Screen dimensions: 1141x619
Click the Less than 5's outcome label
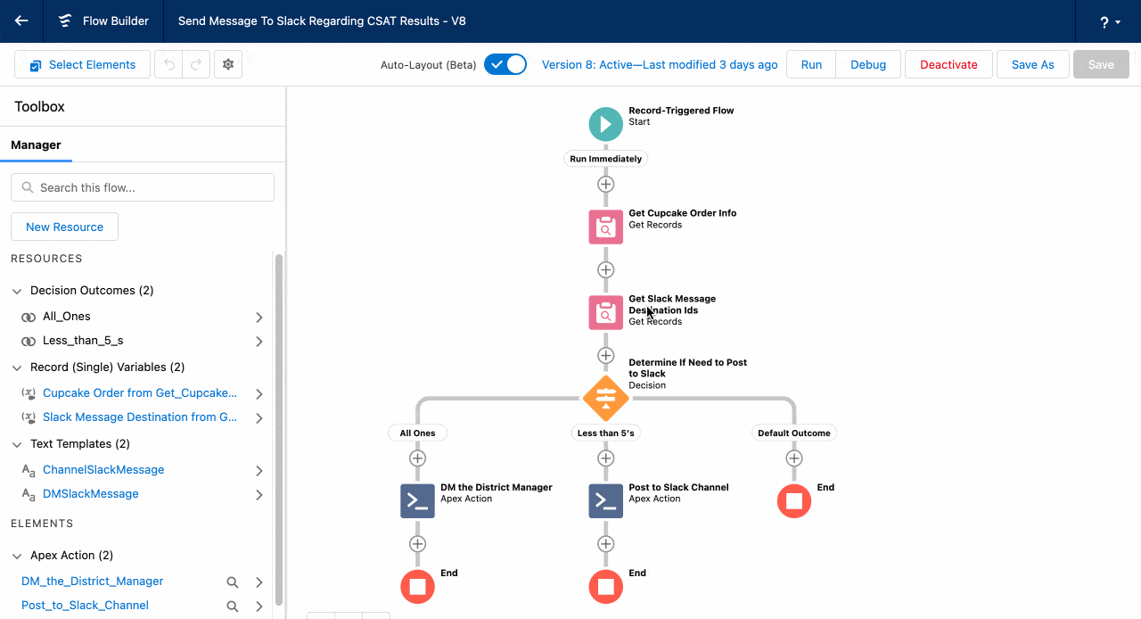(x=606, y=433)
